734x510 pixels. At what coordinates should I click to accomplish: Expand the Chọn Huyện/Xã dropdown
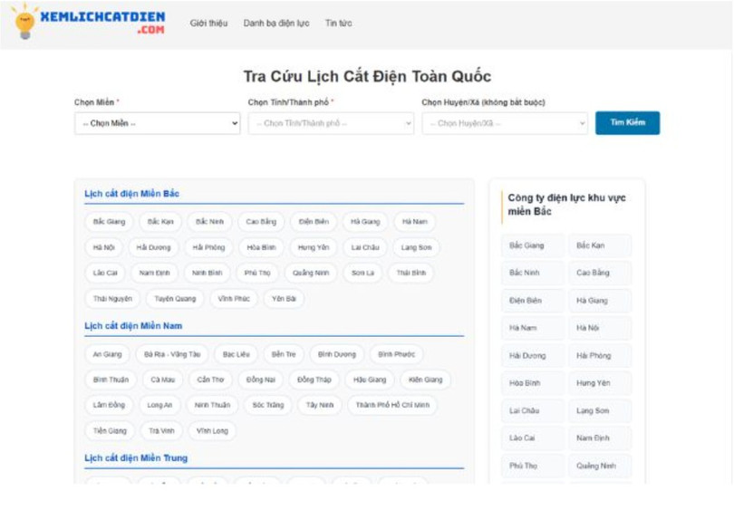pyautogui.click(x=505, y=123)
